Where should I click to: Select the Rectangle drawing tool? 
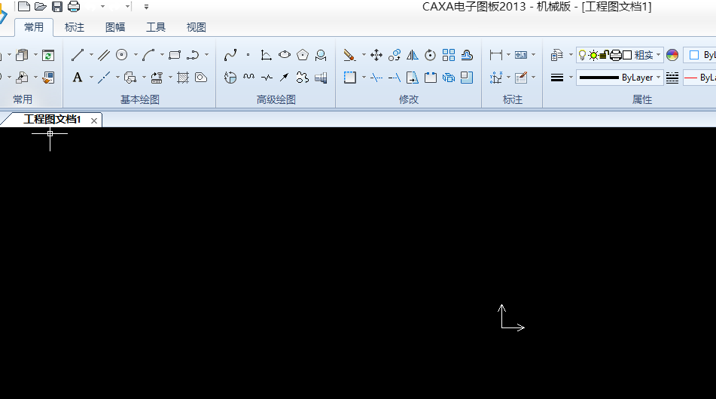[175, 55]
